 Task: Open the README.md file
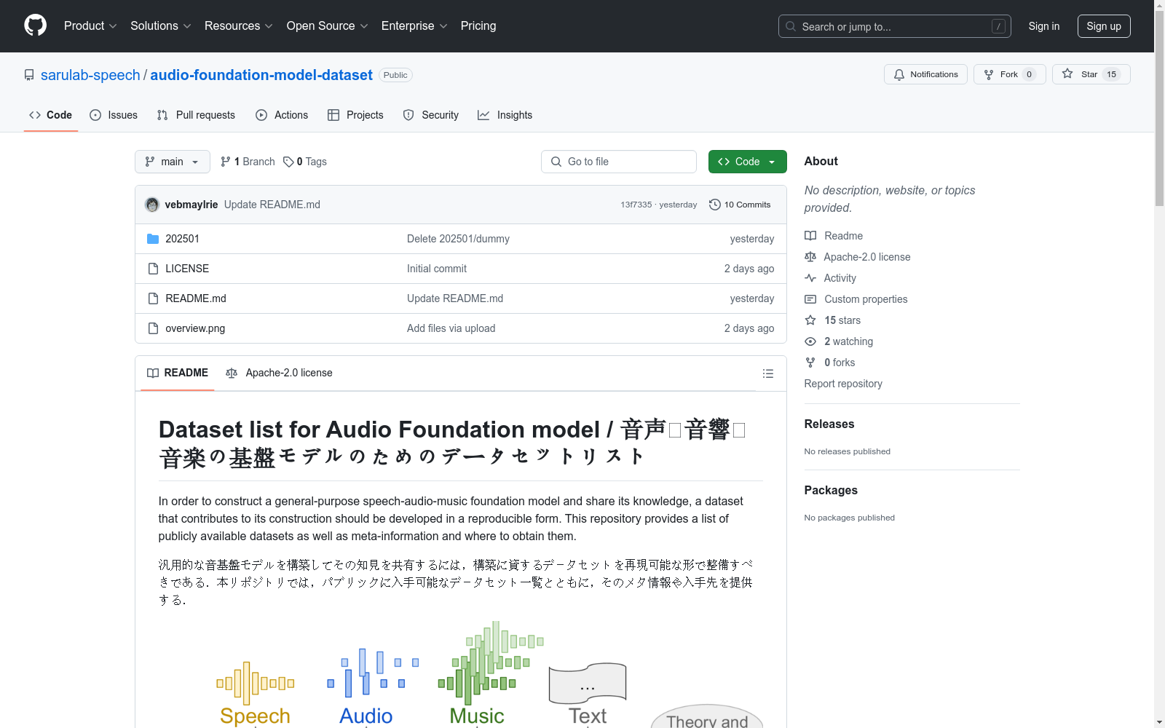196,298
